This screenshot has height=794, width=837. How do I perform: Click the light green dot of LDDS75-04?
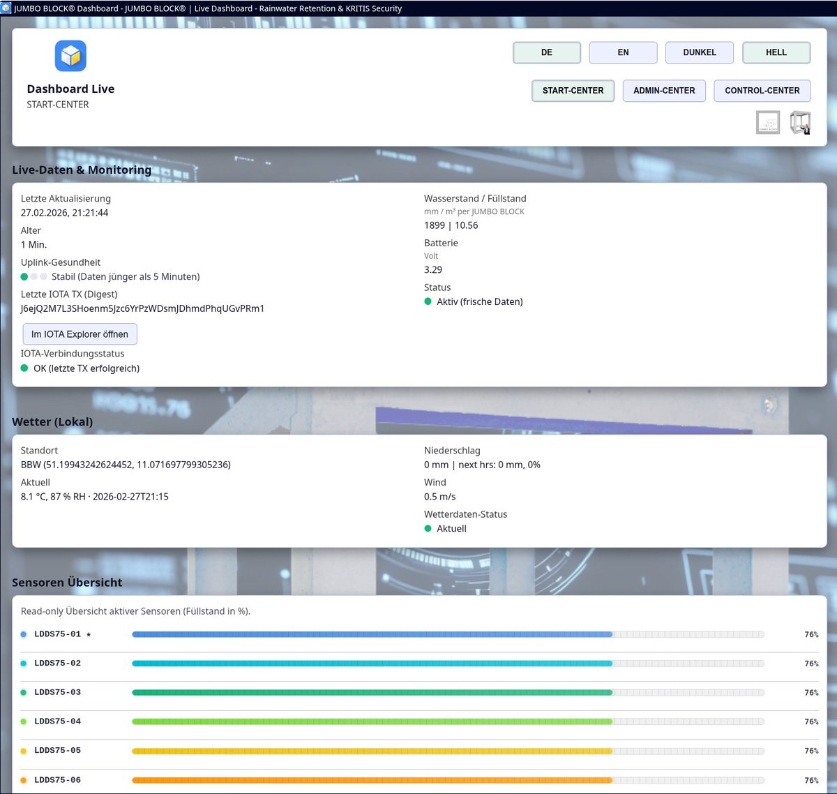pyautogui.click(x=24, y=721)
